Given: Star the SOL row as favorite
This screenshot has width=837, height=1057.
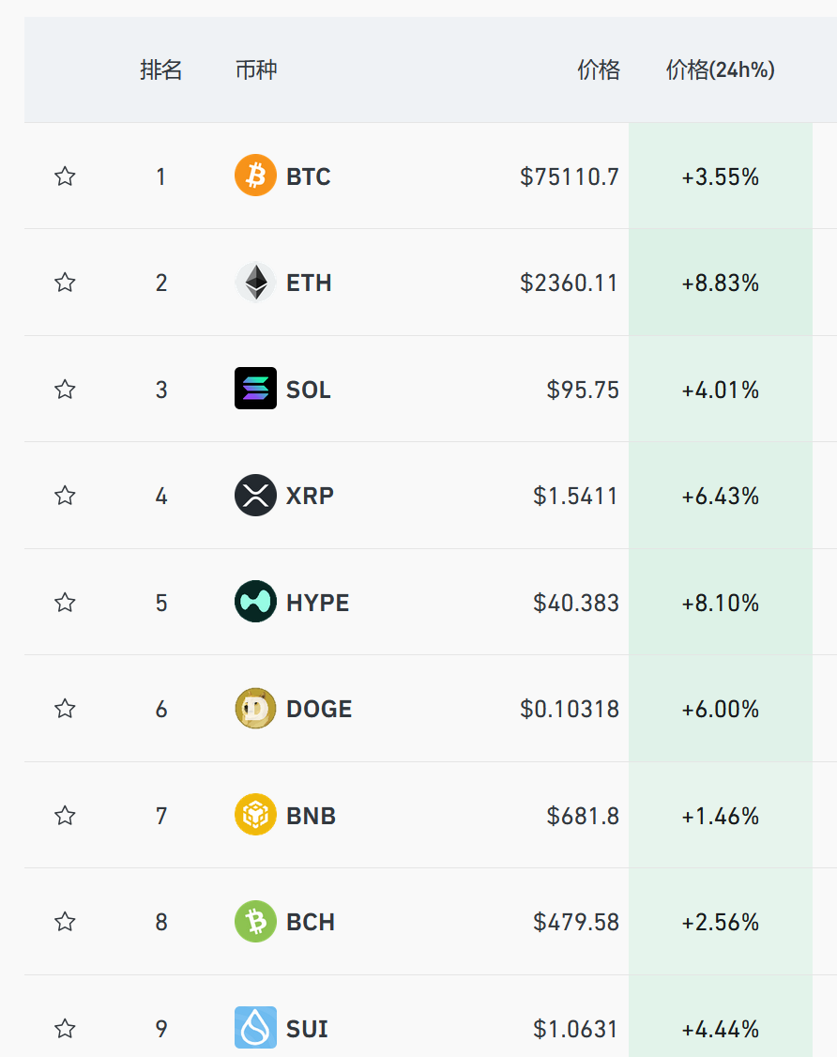Looking at the screenshot, I should (65, 389).
